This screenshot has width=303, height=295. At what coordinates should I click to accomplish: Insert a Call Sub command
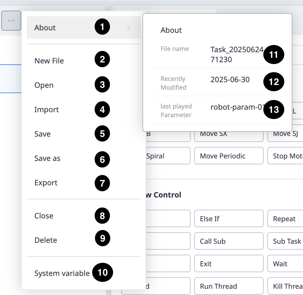tap(229, 241)
